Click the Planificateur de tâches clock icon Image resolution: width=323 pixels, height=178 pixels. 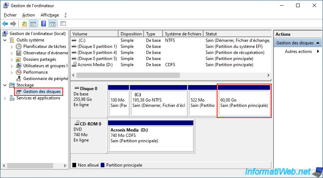(19, 46)
